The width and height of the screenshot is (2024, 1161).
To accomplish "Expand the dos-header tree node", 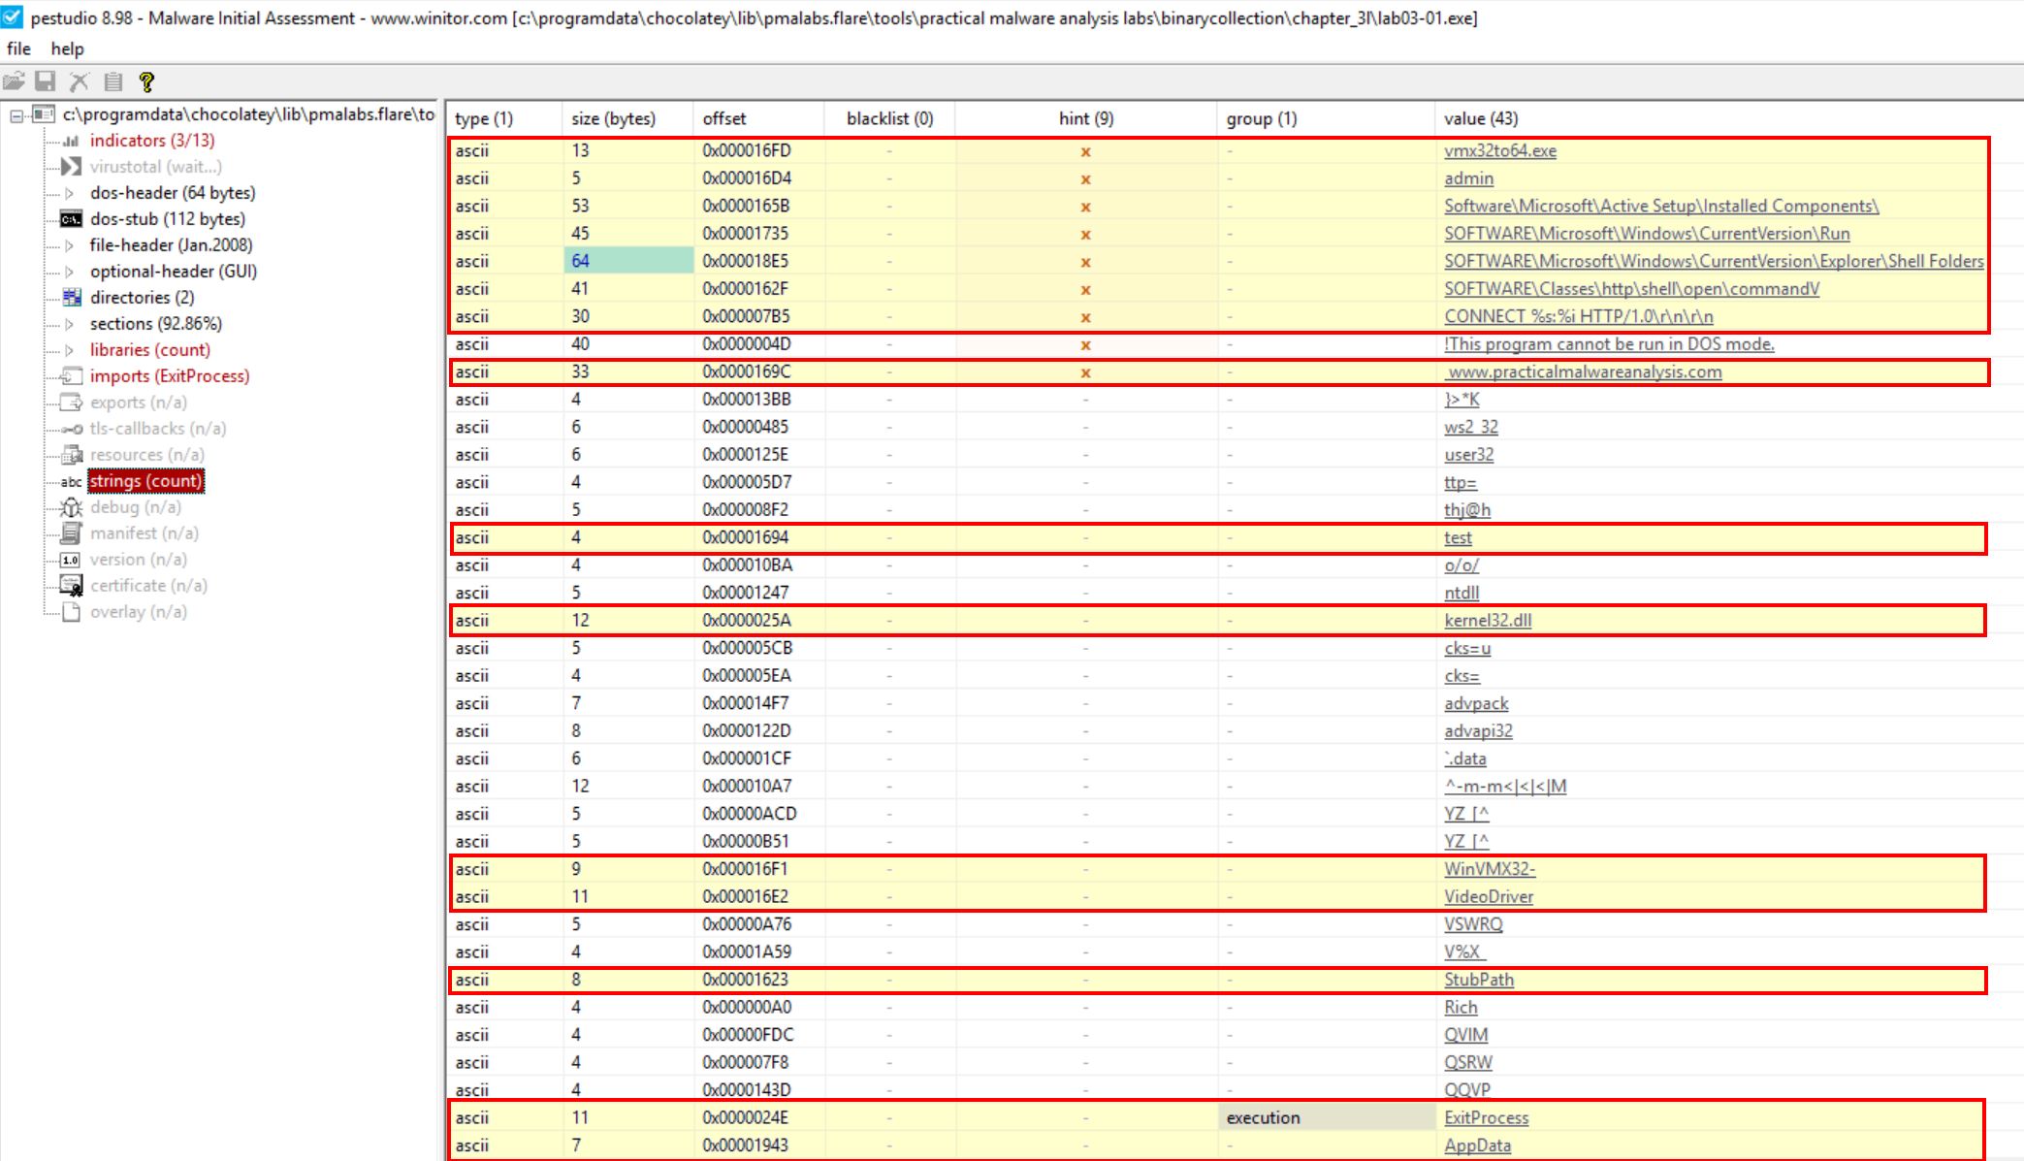I will (70, 193).
